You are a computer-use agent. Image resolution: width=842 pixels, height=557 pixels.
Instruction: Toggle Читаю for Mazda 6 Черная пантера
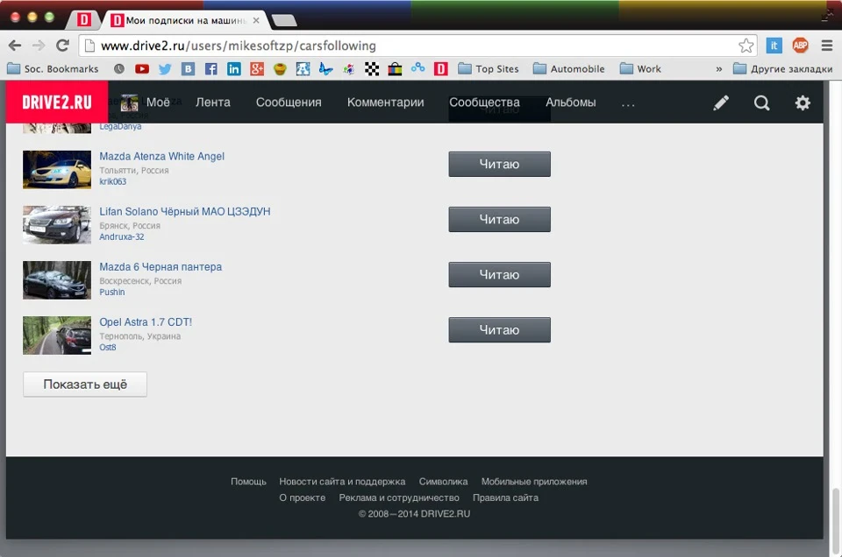(499, 274)
